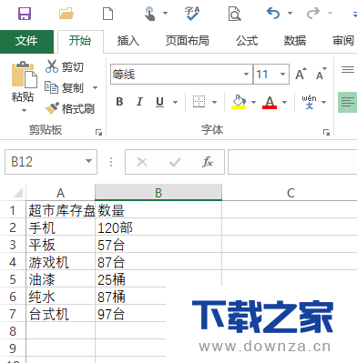The image size is (357, 363).
Task: Click the Save icon in quick access toolbar
Action: tap(25, 14)
